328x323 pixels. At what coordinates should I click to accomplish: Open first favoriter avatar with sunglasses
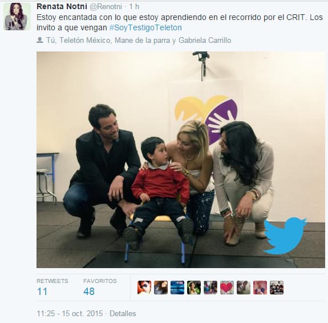tap(144, 288)
